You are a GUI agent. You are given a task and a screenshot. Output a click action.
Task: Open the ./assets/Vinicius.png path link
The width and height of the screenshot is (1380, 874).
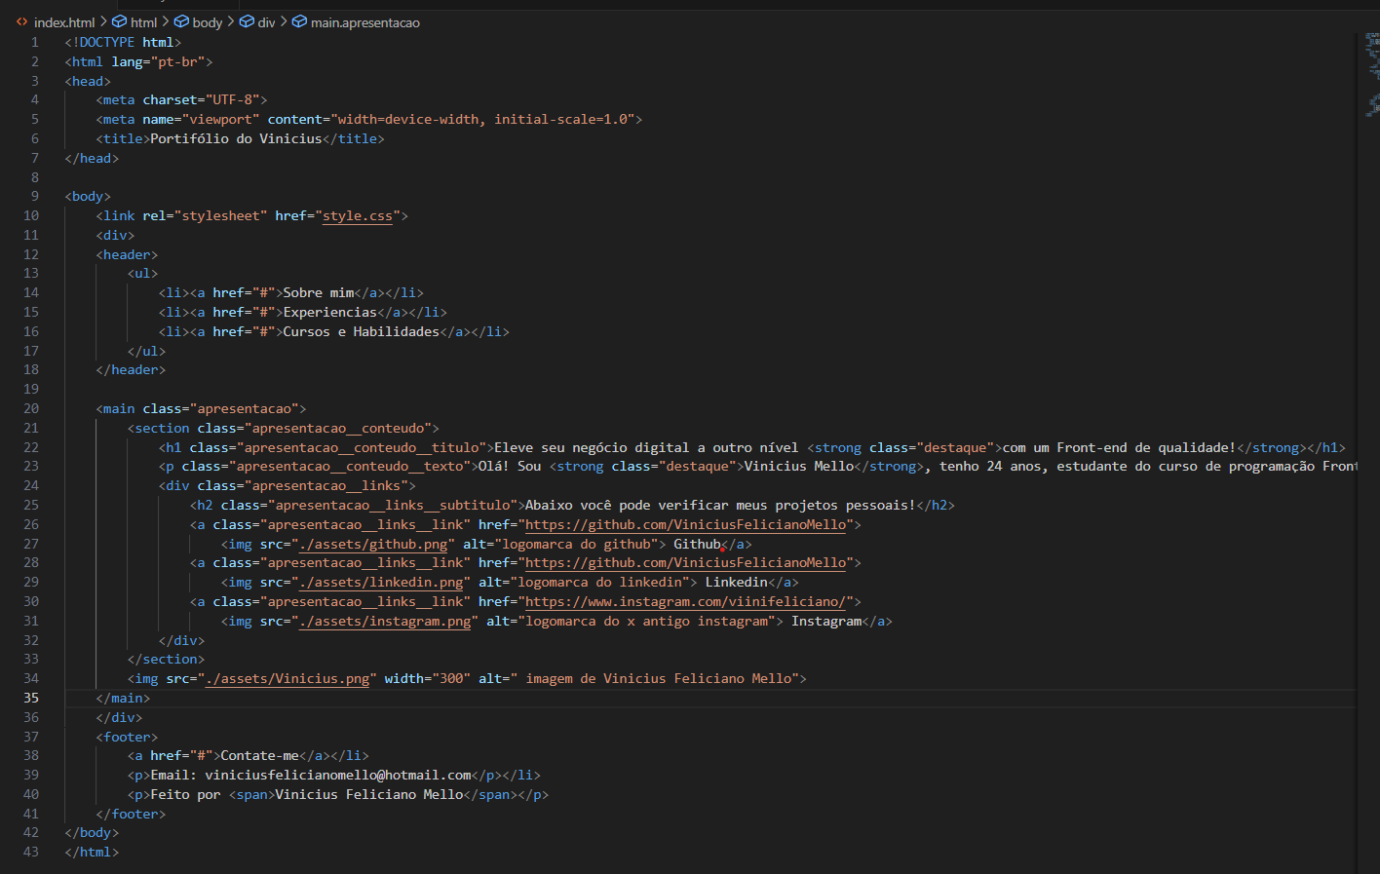(287, 679)
